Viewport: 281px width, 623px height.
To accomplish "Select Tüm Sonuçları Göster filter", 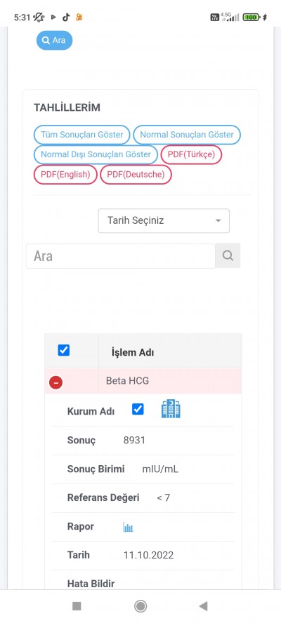I will coord(82,135).
